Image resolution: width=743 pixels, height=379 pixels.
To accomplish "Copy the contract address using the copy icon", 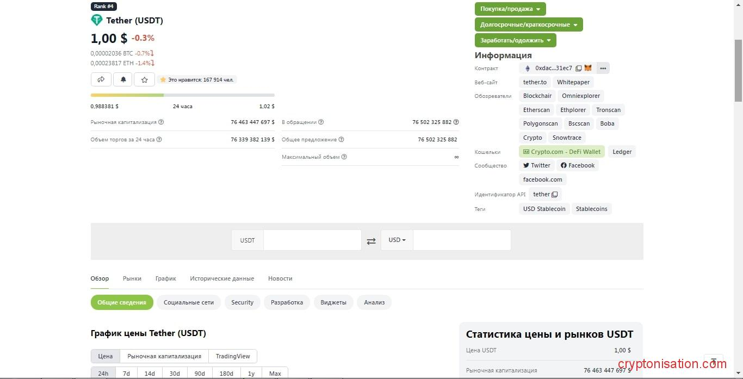I will [578, 69].
